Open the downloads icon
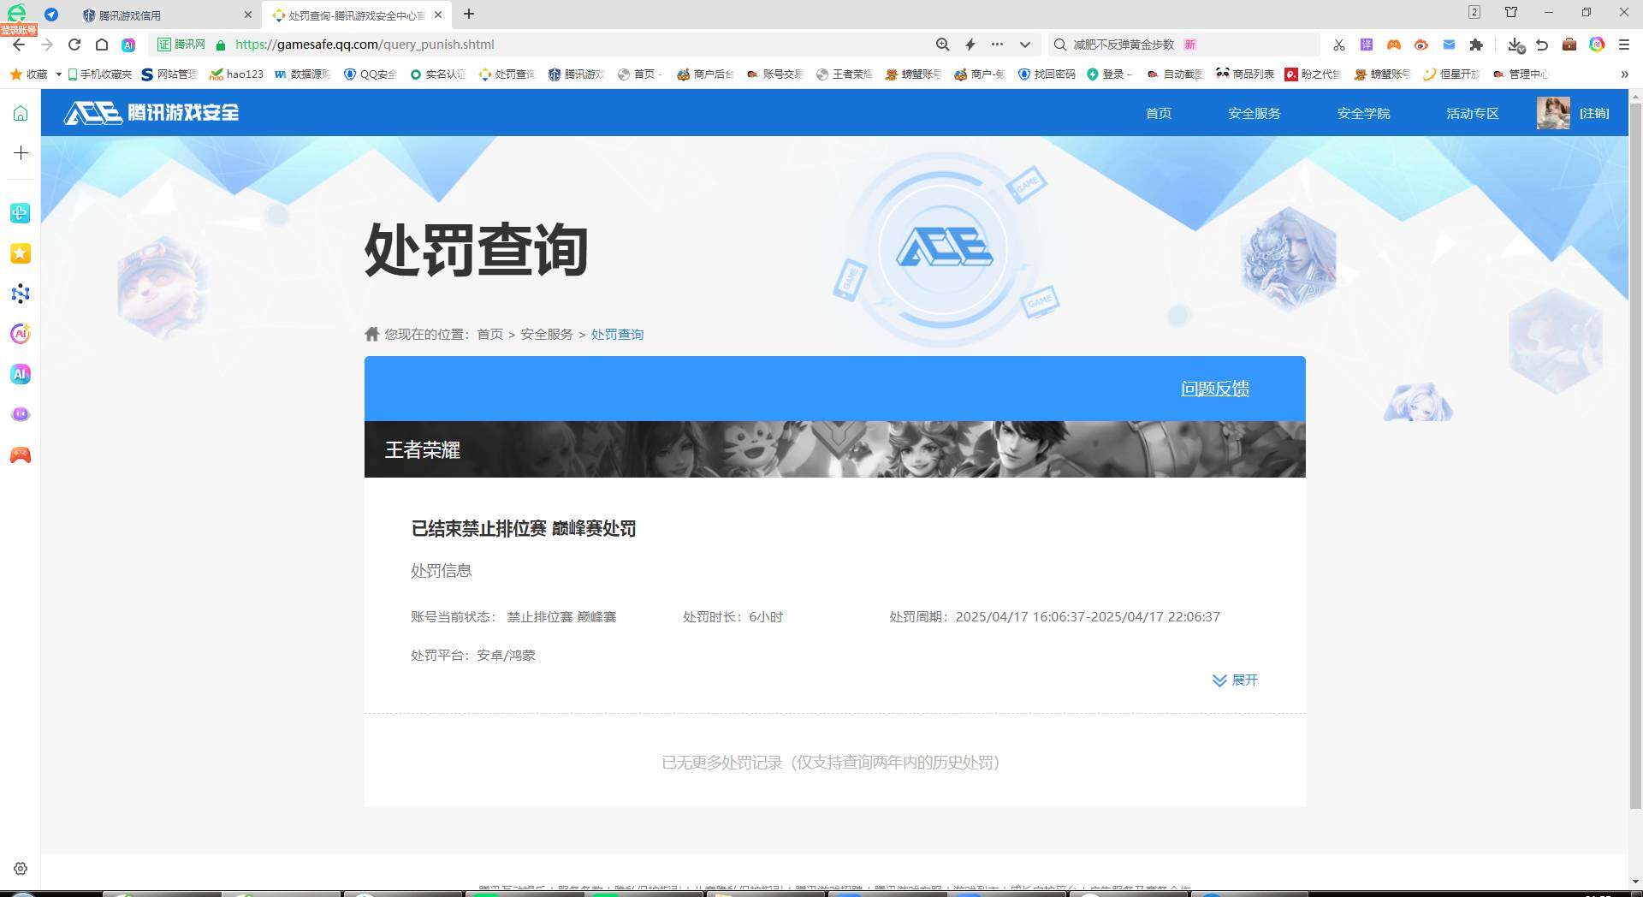 pos(1515,45)
